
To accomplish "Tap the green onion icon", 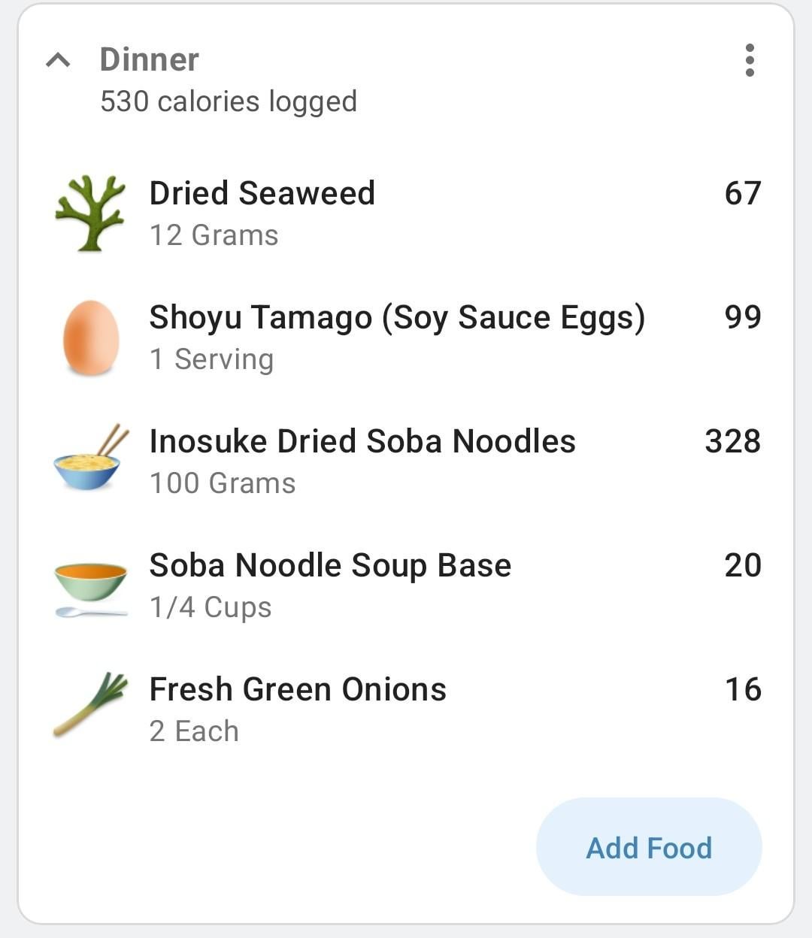I will (x=90, y=704).
